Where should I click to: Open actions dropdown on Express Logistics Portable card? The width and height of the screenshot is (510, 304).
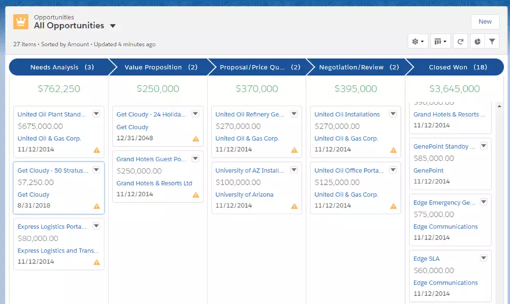(x=96, y=226)
